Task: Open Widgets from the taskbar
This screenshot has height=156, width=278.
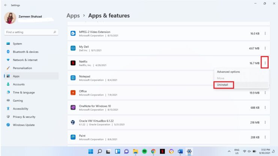Action: click(118, 151)
